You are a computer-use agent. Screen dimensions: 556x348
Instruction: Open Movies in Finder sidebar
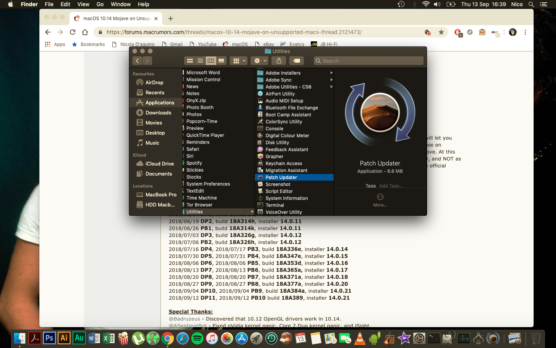(x=154, y=123)
